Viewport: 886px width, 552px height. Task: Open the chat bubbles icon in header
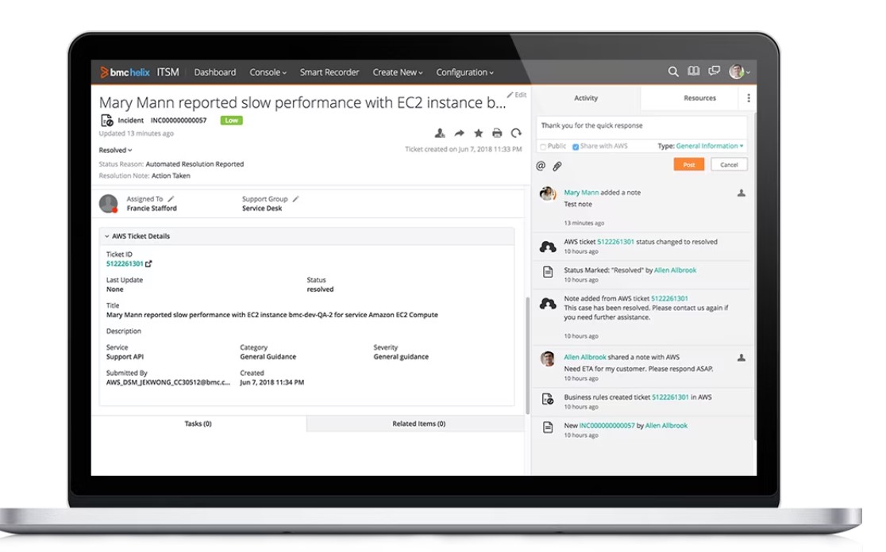[x=714, y=71]
